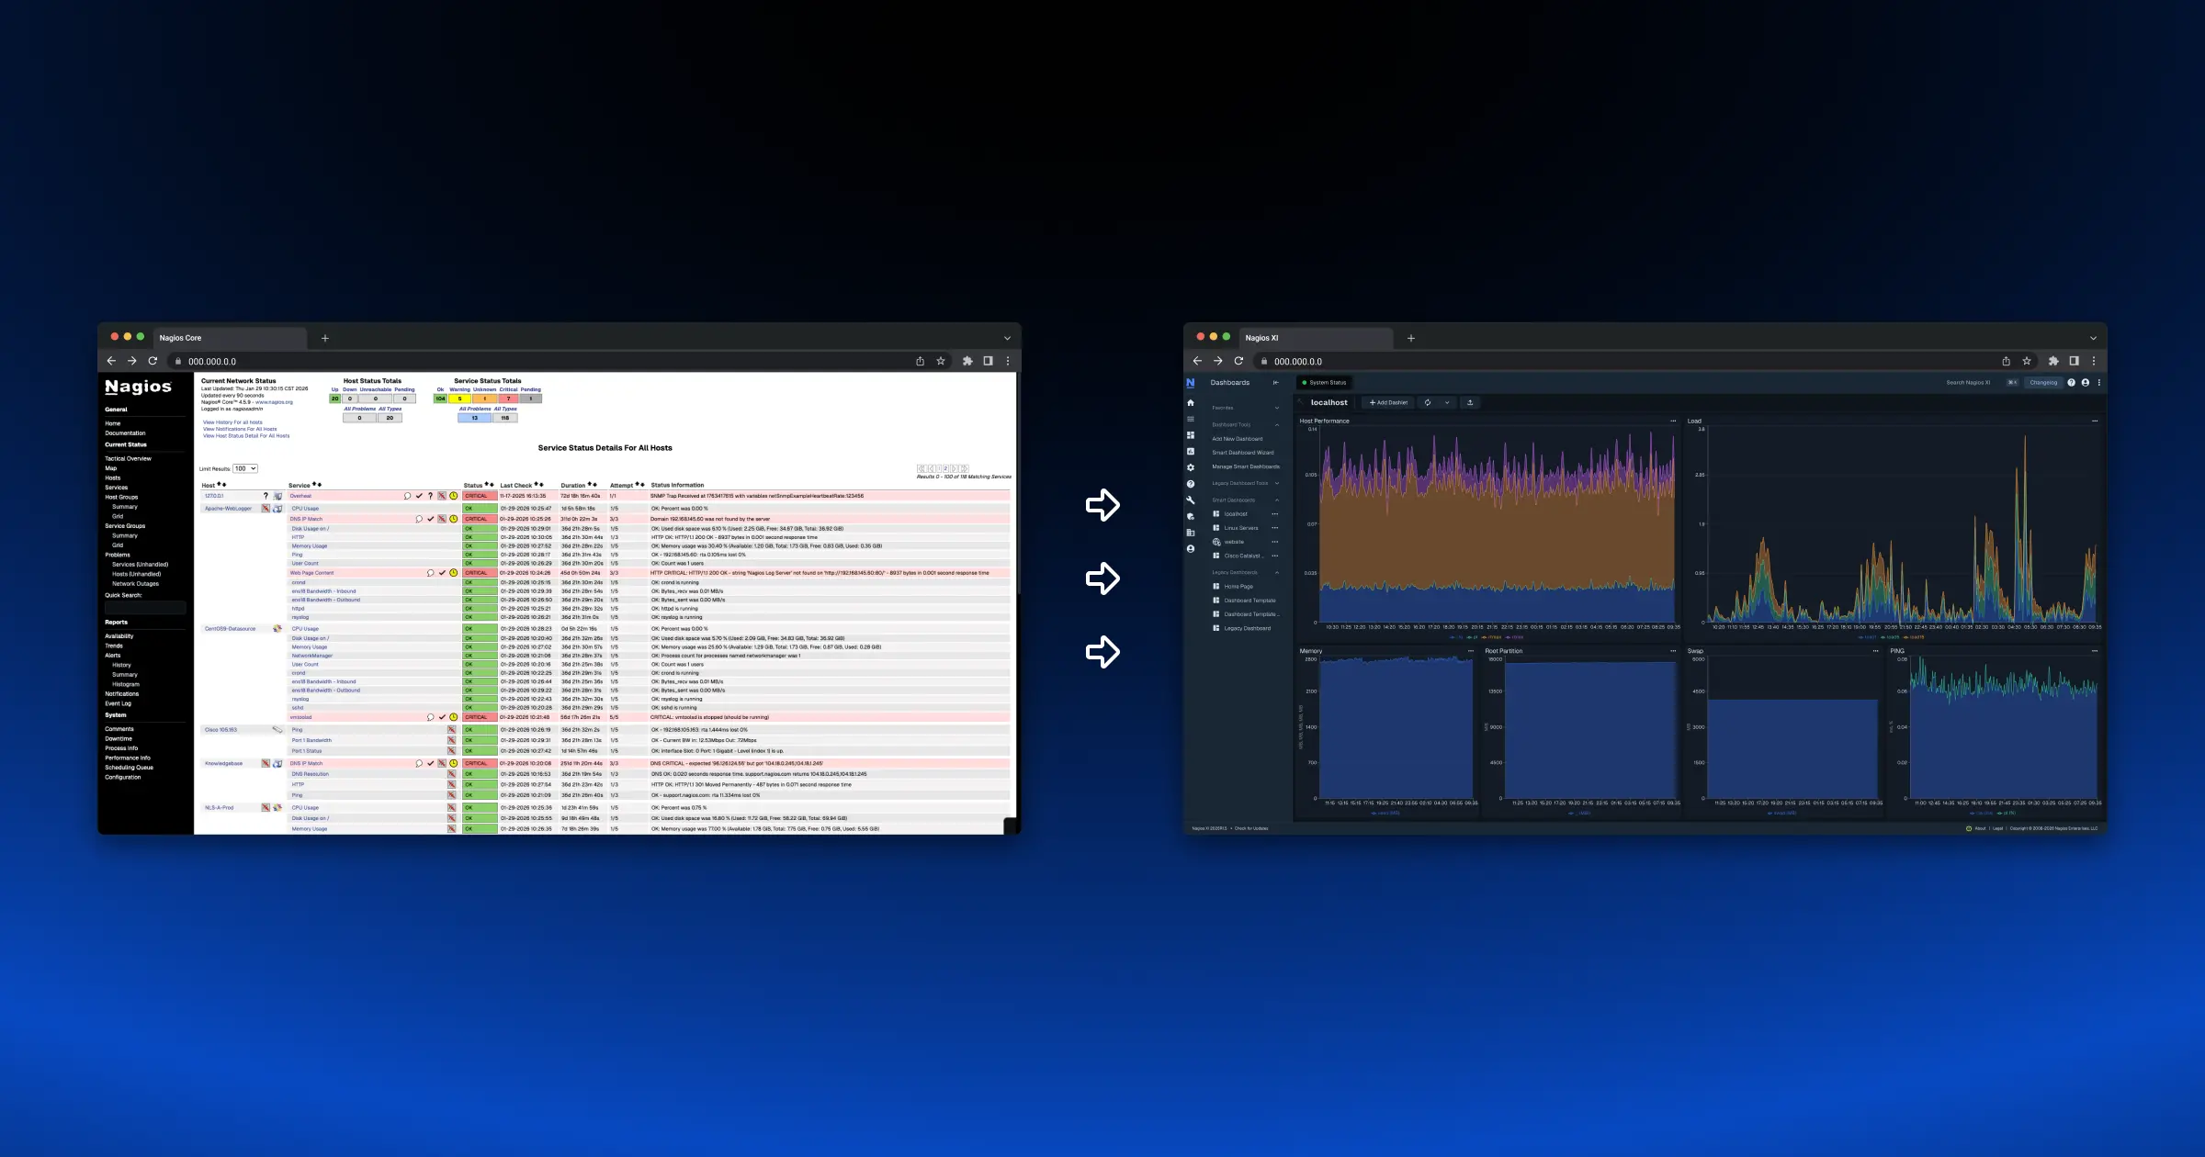Click the CRITICAL status cell for Overheat
This screenshot has width=2205, height=1157.
click(480, 496)
